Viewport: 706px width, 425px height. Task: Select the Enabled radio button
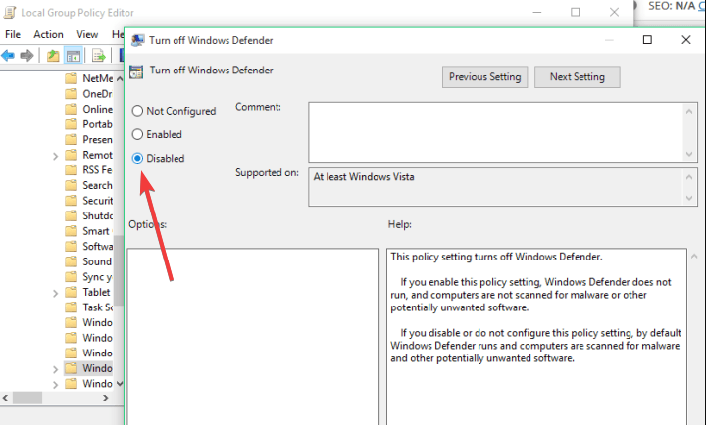pyautogui.click(x=138, y=134)
